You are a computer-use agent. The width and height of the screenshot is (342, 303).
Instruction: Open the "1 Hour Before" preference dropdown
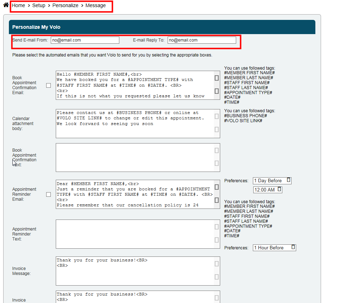pos(274,248)
